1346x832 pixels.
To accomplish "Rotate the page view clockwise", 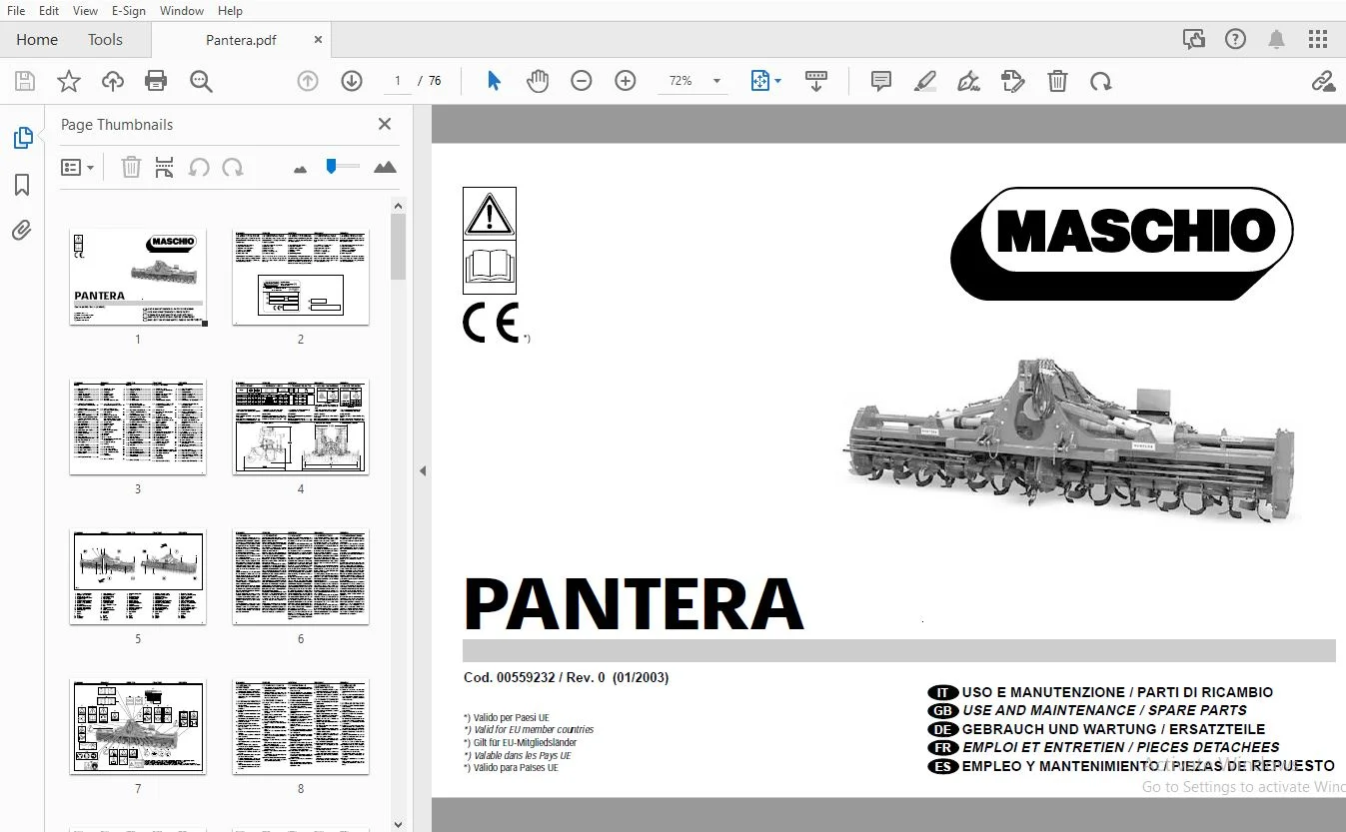I will (1101, 81).
